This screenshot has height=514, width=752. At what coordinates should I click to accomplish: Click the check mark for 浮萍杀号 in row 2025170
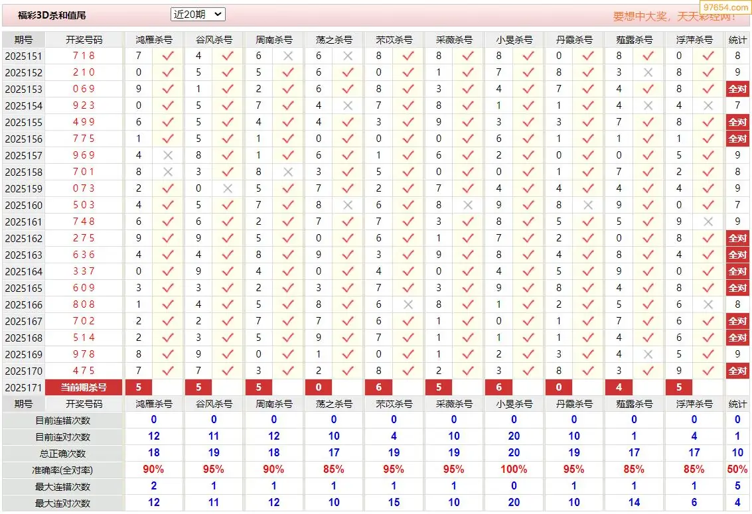(708, 371)
